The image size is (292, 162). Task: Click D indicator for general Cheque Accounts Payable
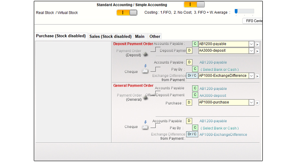point(189,121)
